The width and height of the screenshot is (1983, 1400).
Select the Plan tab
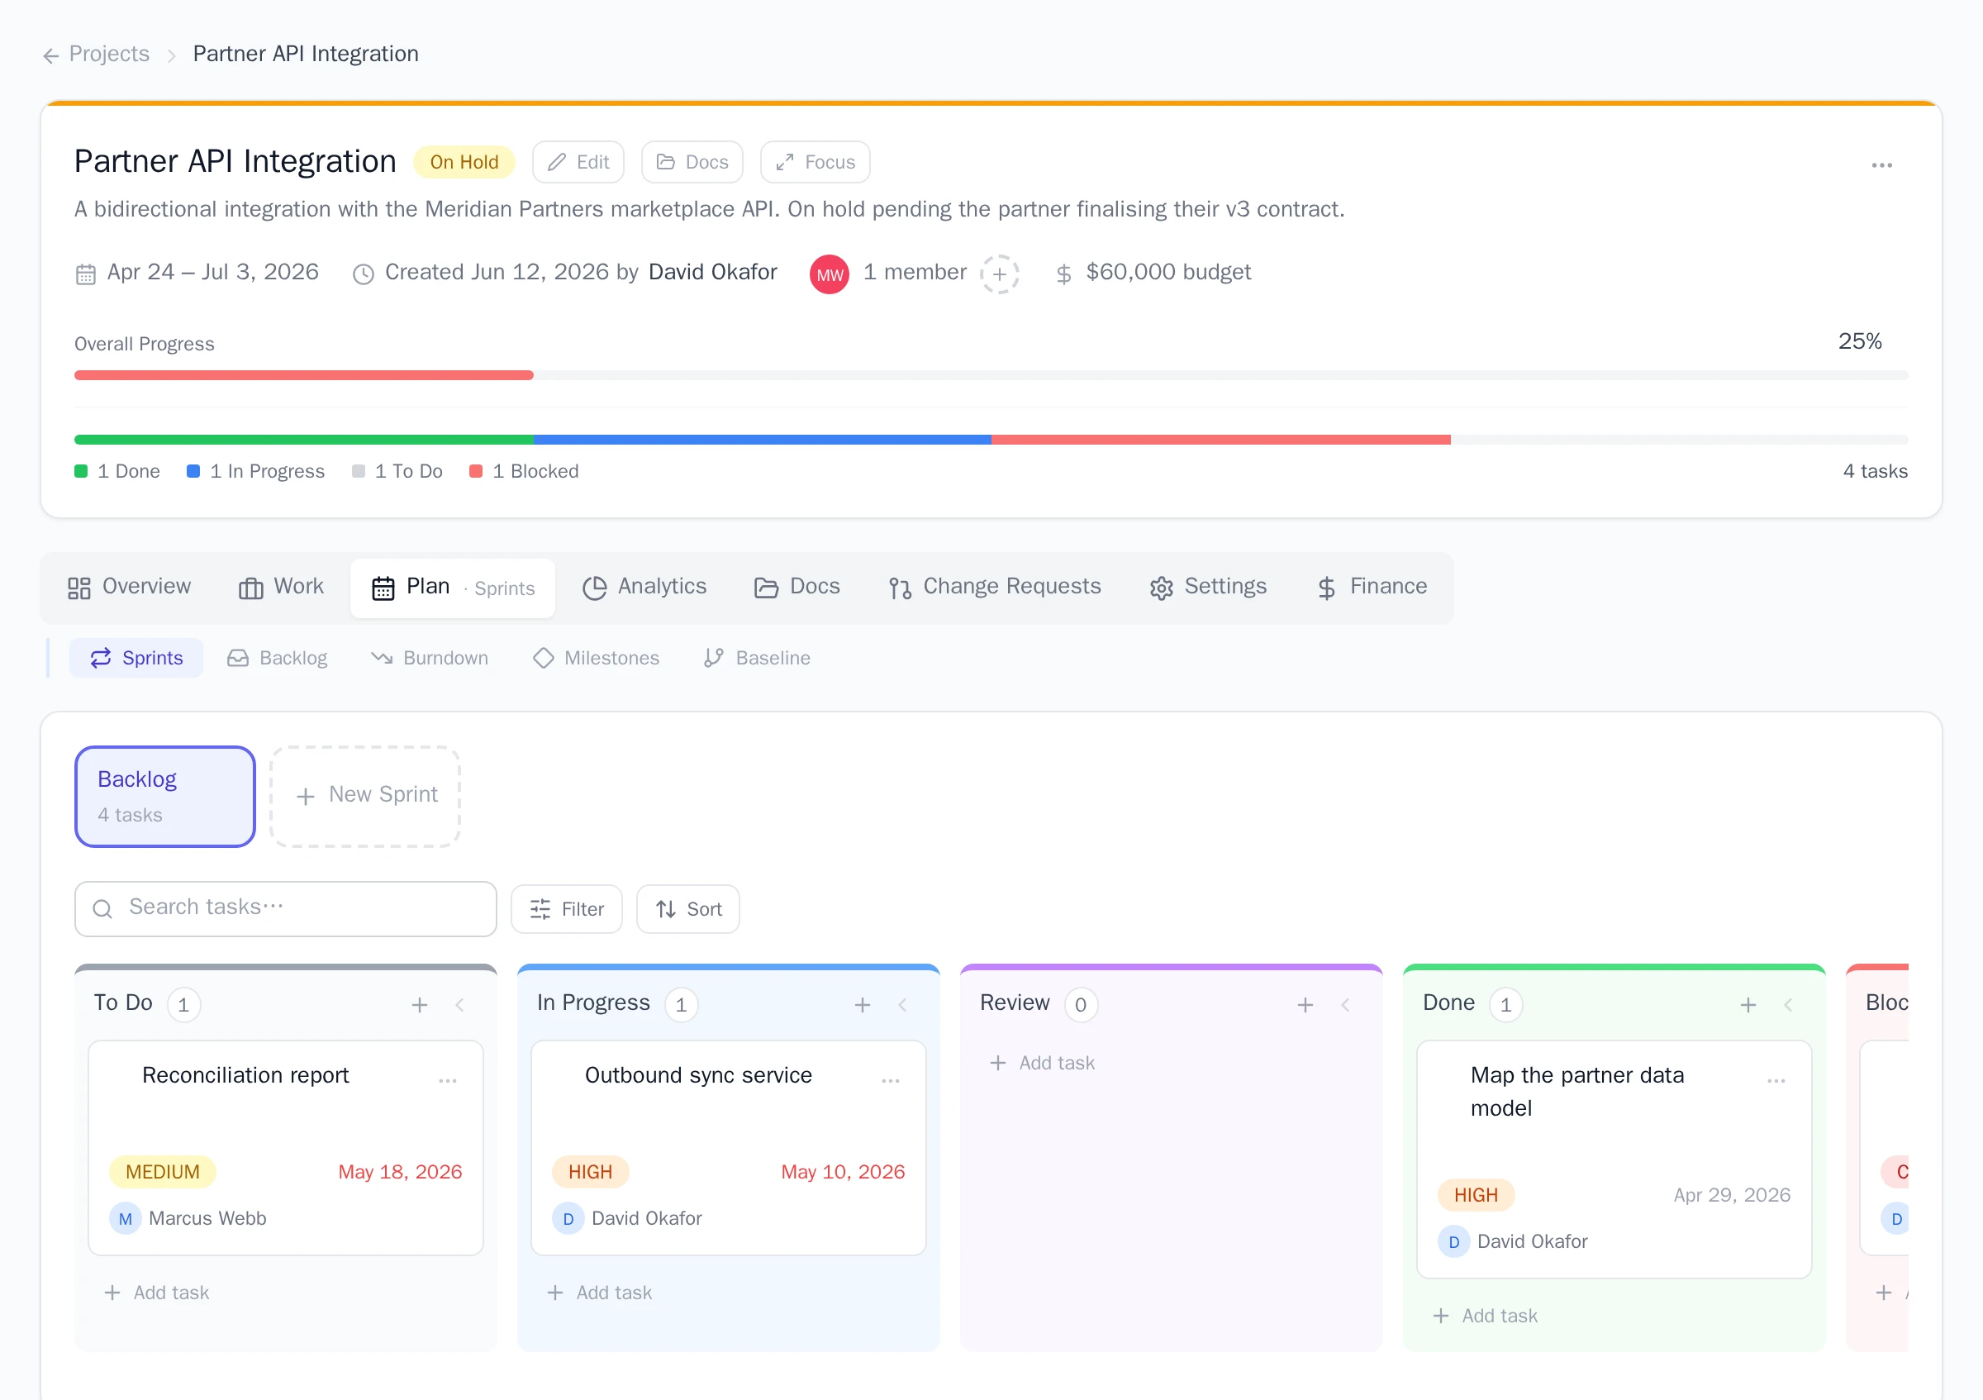pyautogui.click(x=453, y=588)
